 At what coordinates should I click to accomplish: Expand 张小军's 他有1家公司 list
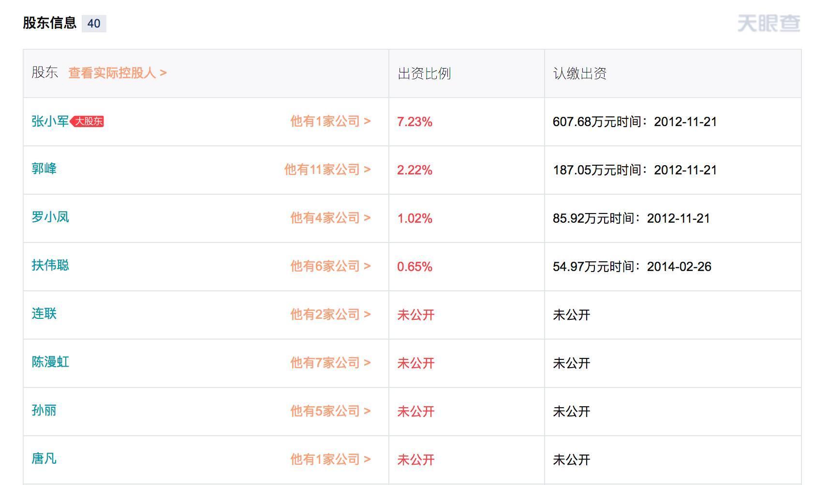pos(330,121)
